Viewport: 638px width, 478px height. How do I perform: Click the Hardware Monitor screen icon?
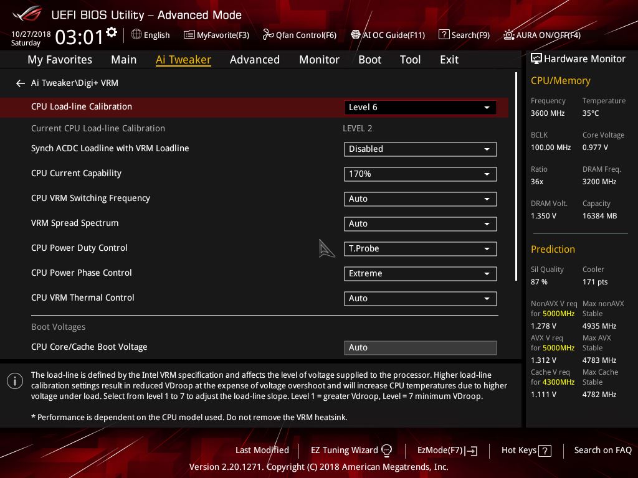[536, 59]
